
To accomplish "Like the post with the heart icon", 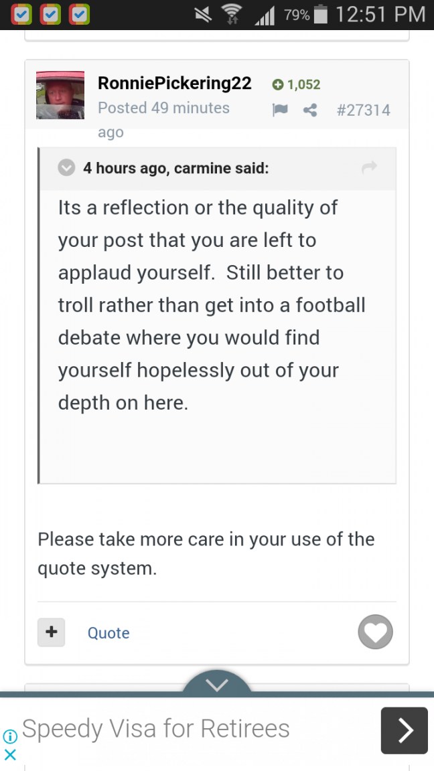I will [x=375, y=632].
